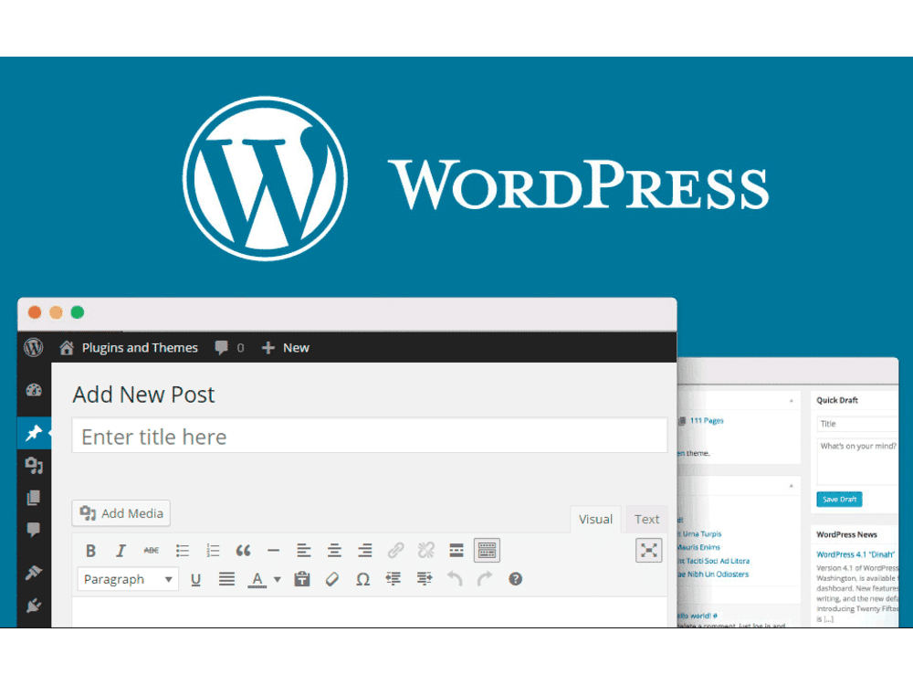
Task: Toggle italic formatting in the editor
Action: 121,550
